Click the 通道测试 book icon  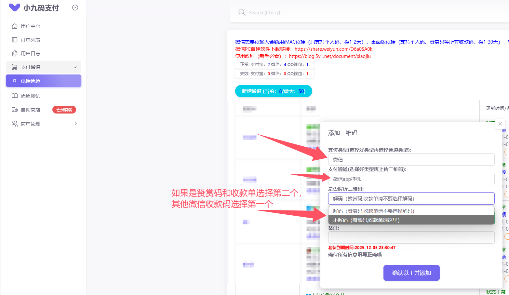coord(15,96)
